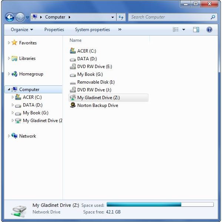
Task: Expand the Homegroup tree node
Action: tap(9, 74)
